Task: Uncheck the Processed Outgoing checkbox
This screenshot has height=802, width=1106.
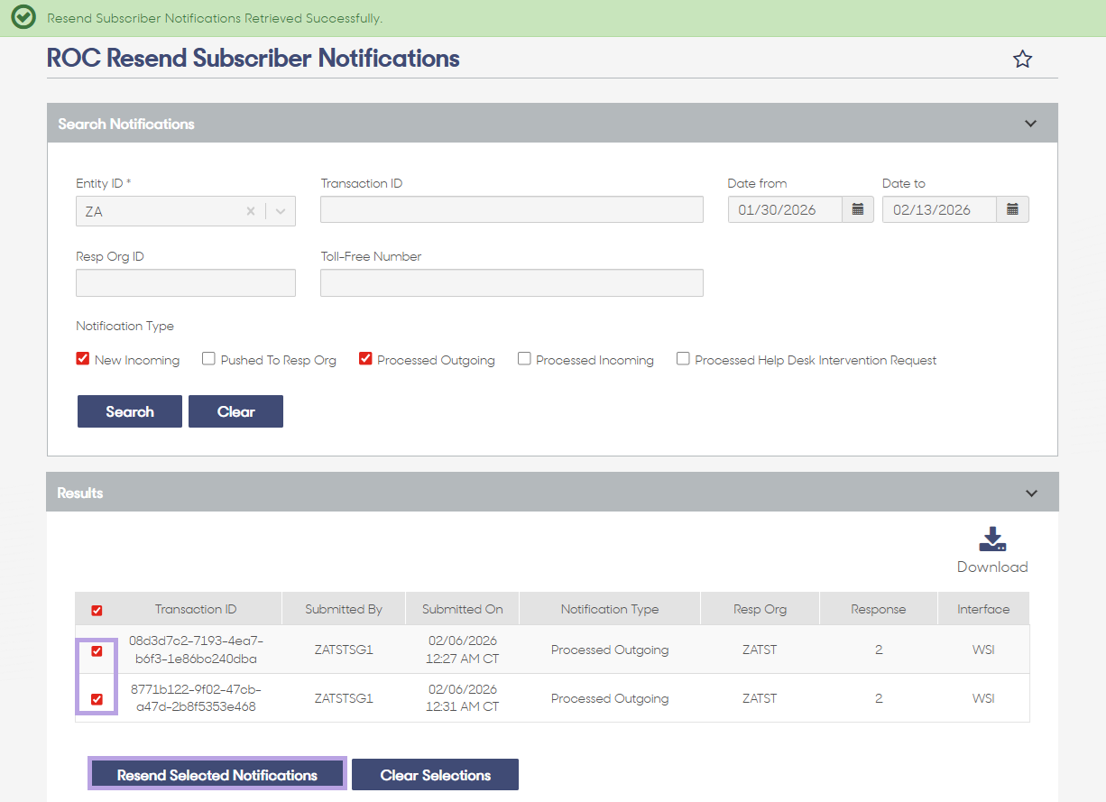Action: click(x=365, y=358)
